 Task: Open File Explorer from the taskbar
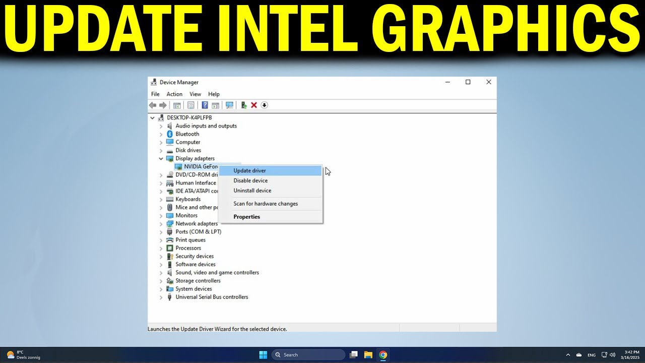pos(368,355)
